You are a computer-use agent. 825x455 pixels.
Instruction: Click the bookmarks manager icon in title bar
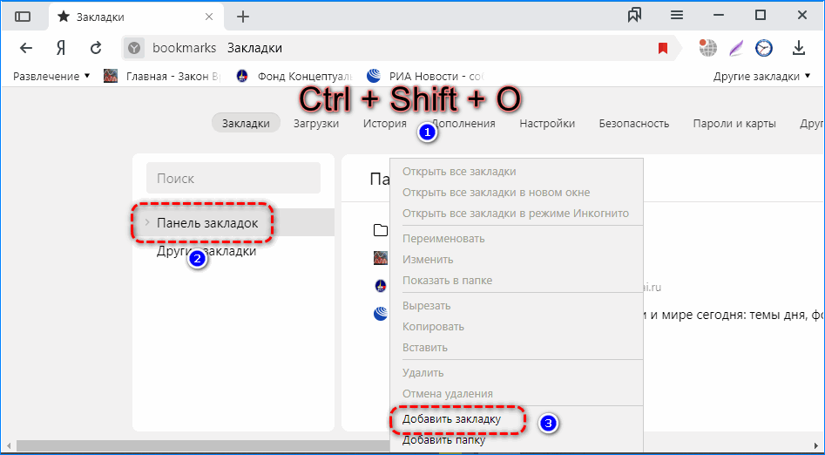pyautogui.click(x=634, y=15)
